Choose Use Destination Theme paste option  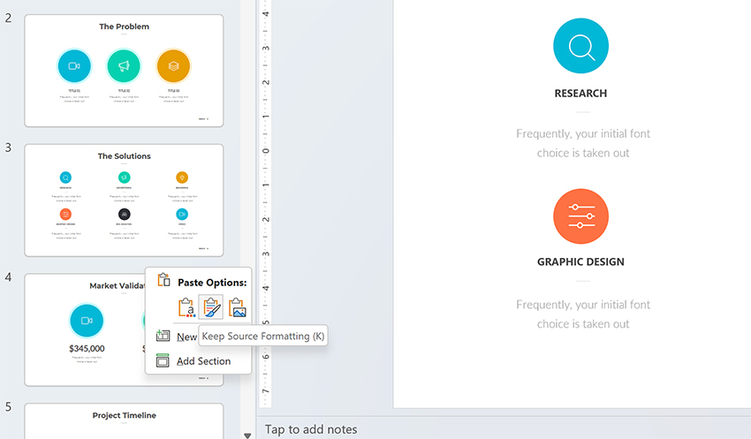point(186,307)
